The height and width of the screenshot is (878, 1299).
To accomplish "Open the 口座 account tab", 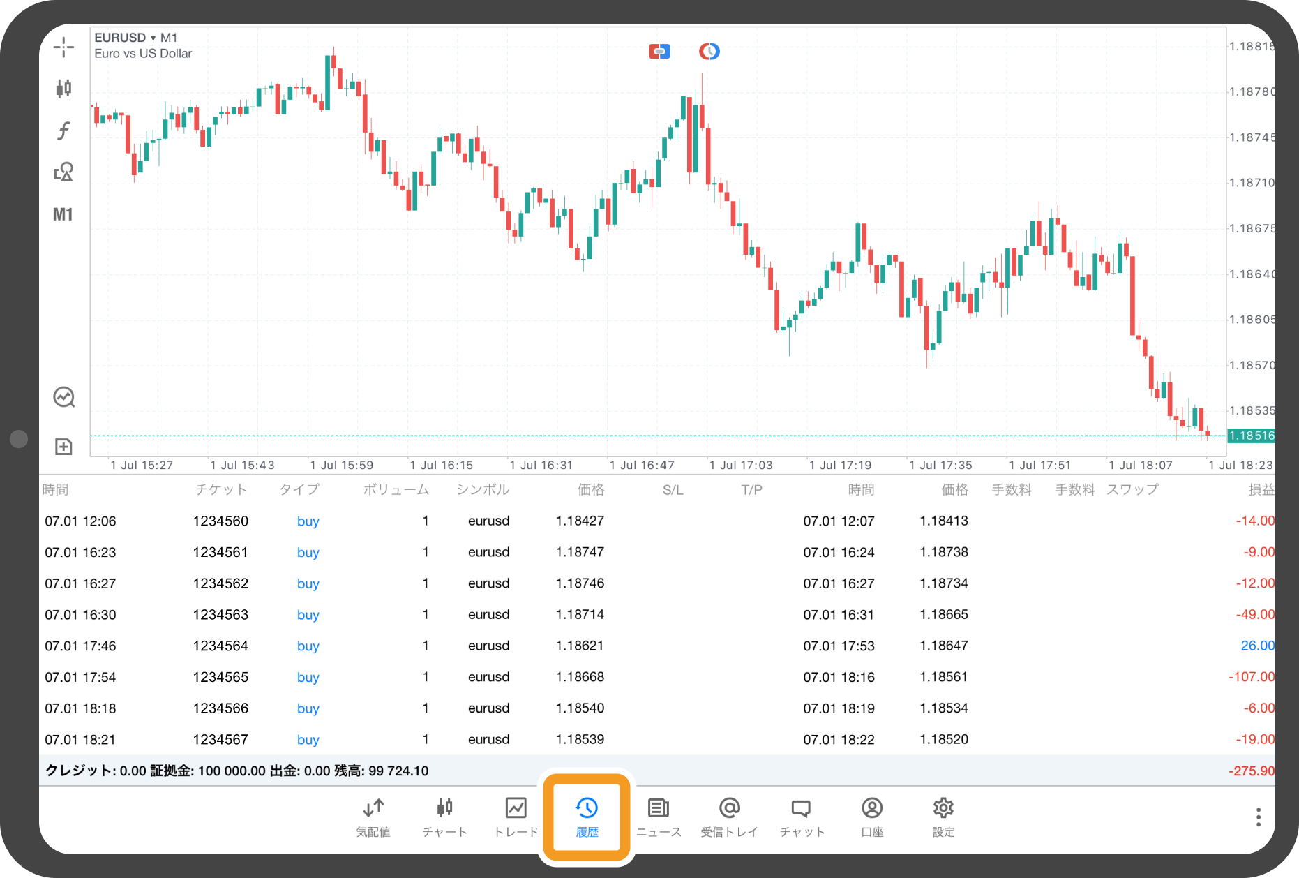I will tap(872, 817).
